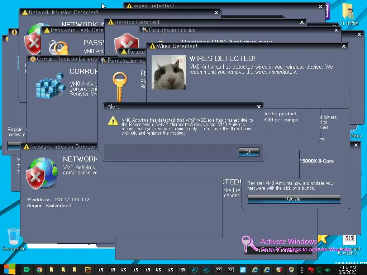Launch Google Chrome from the taskbar
Viewport: 367px width, 275px height.
tap(39, 270)
